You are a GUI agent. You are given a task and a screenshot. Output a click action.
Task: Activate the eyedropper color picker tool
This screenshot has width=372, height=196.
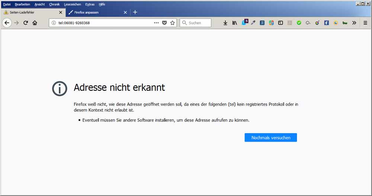(253, 23)
